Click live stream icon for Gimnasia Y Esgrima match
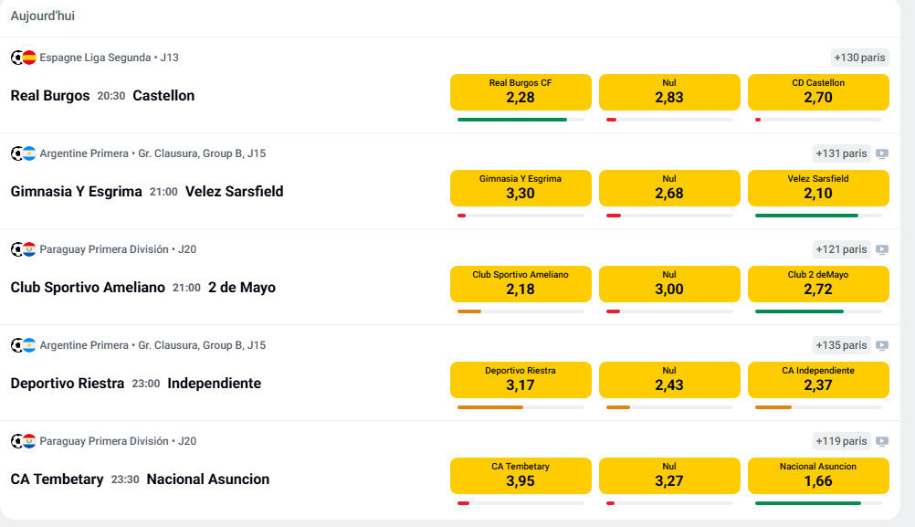The image size is (915, 527). tap(881, 153)
